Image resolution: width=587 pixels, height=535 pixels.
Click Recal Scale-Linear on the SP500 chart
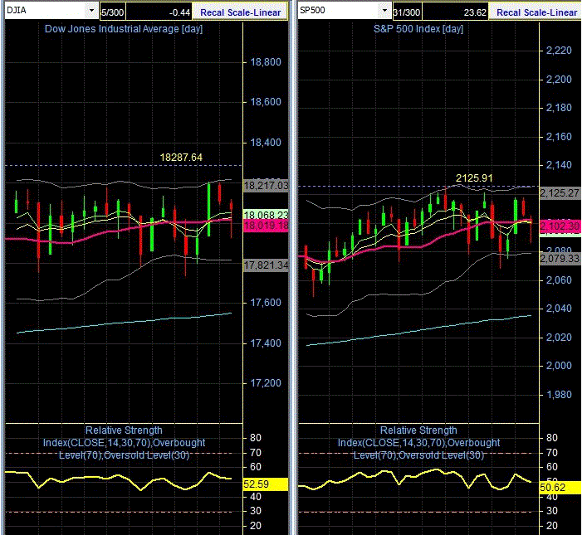537,12
